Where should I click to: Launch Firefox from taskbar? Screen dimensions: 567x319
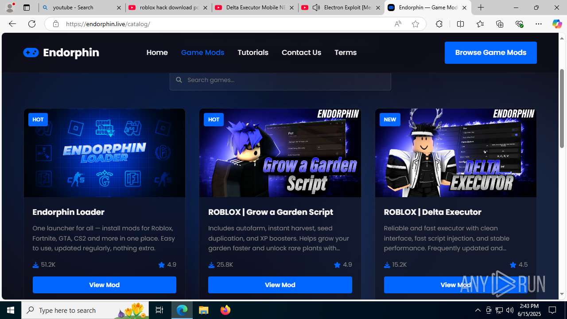point(225,310)
